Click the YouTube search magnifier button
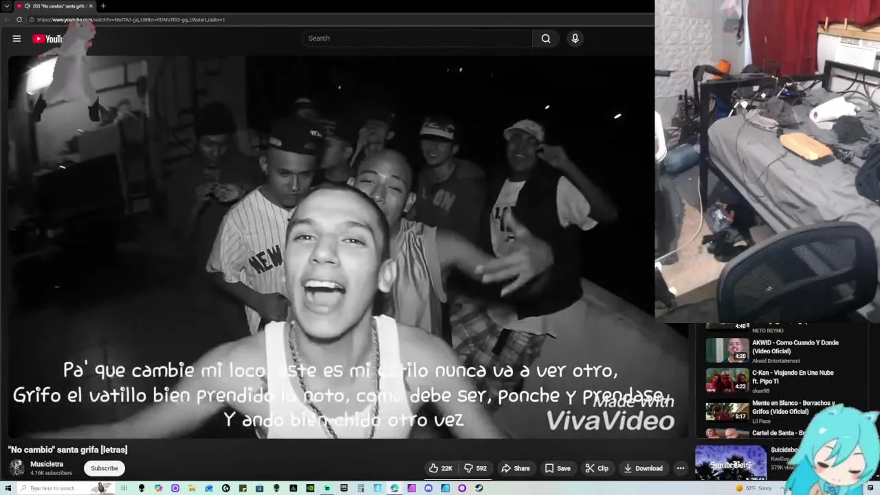This screenshot has height=495, width=880. [546, 38]
